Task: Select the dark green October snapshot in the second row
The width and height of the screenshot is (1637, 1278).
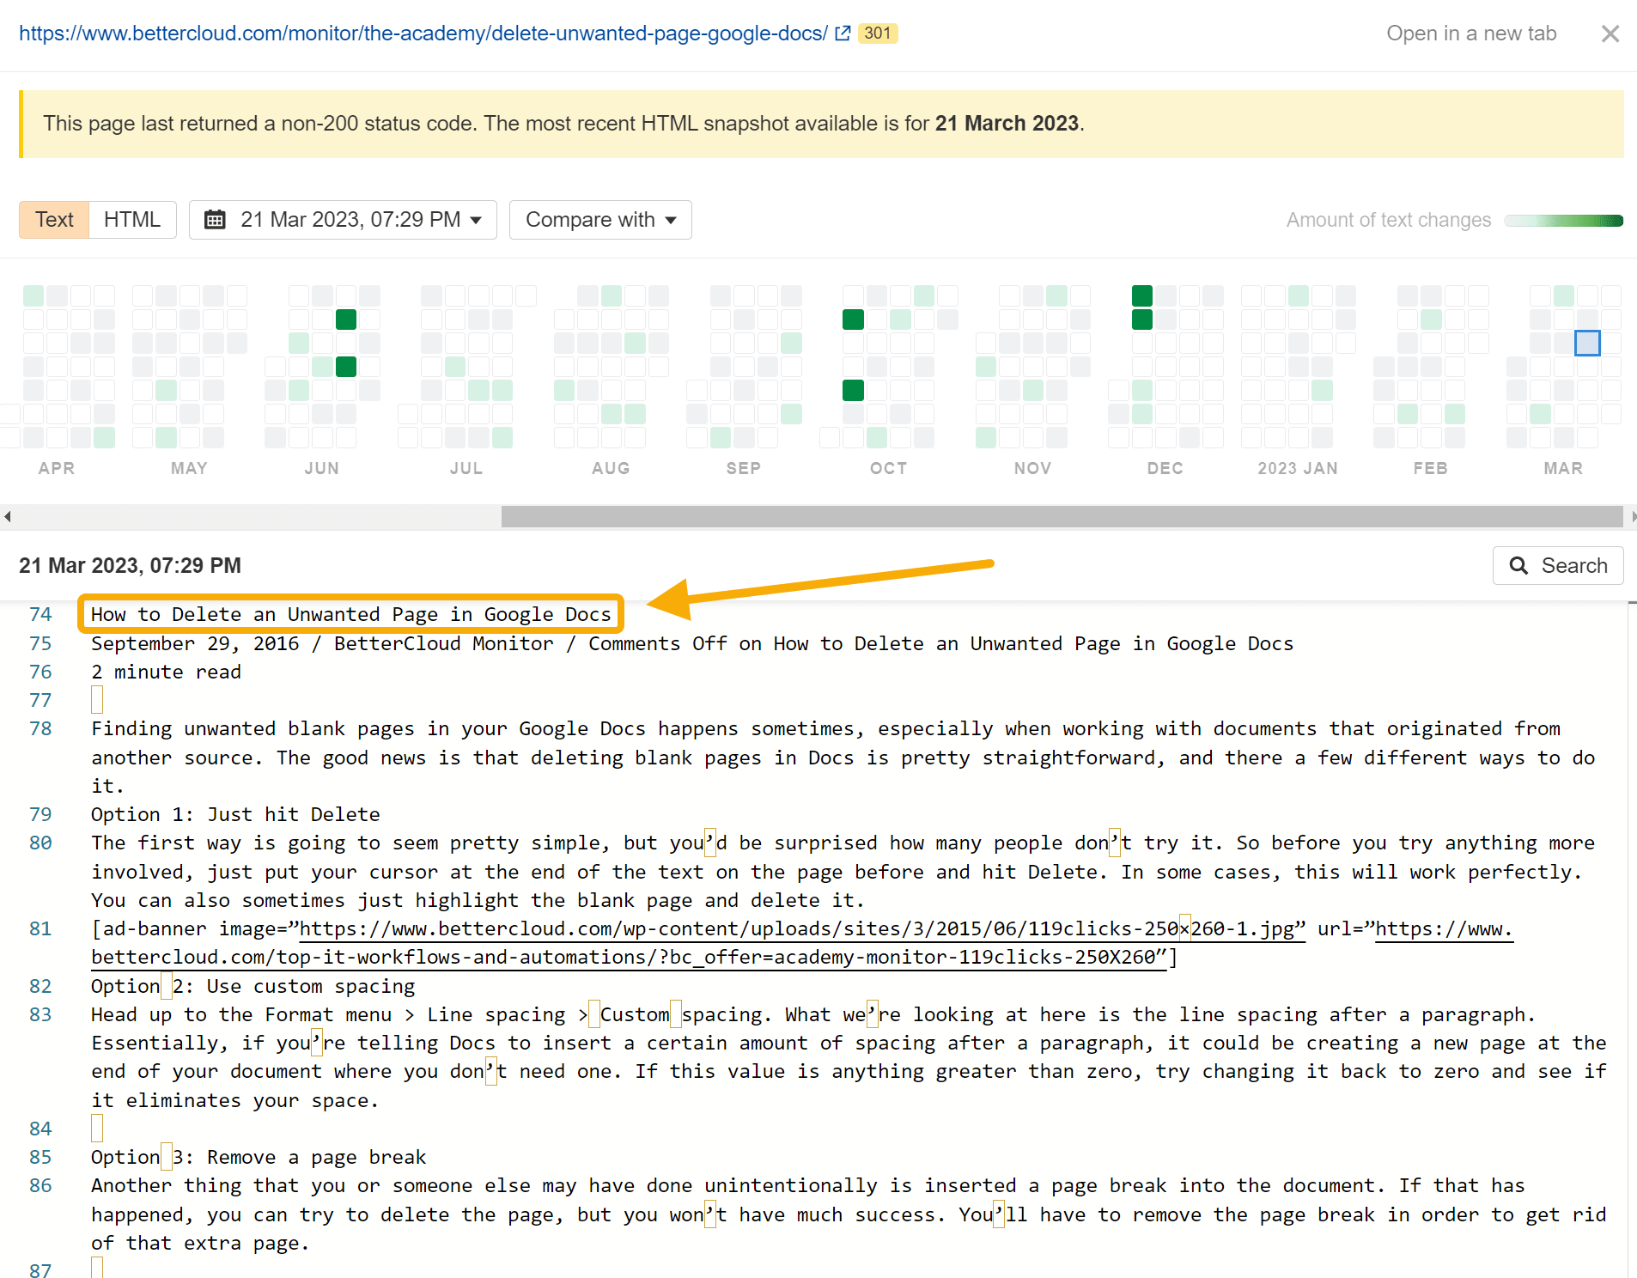Action: (853, 319)
